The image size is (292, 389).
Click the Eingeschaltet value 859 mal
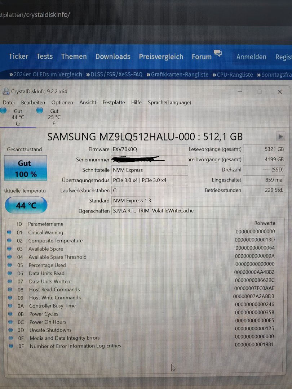pos(264,180)
